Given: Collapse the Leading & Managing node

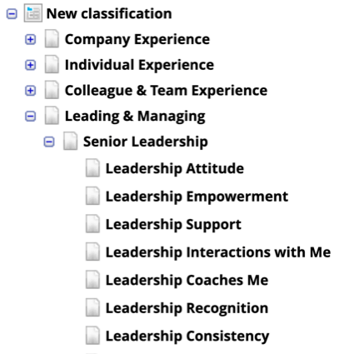Looking at the screenshot, I should click(x=30, y=116).
